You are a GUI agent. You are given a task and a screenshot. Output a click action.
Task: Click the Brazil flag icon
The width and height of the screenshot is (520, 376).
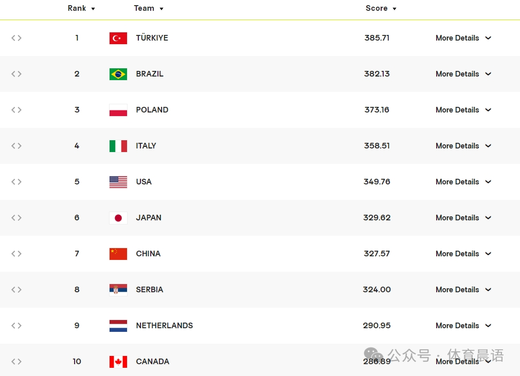118,74
